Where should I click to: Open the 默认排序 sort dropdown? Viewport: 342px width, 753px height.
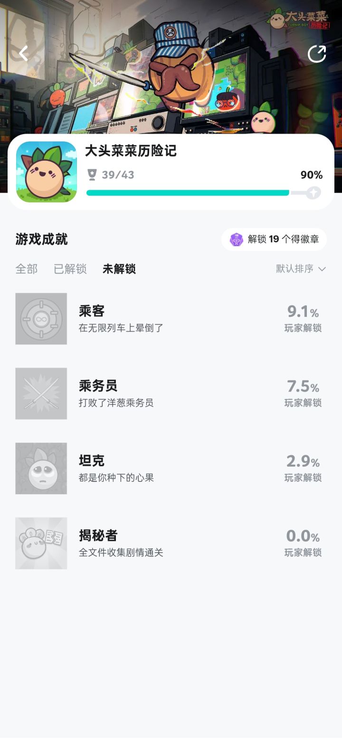[x=294, y=269]
